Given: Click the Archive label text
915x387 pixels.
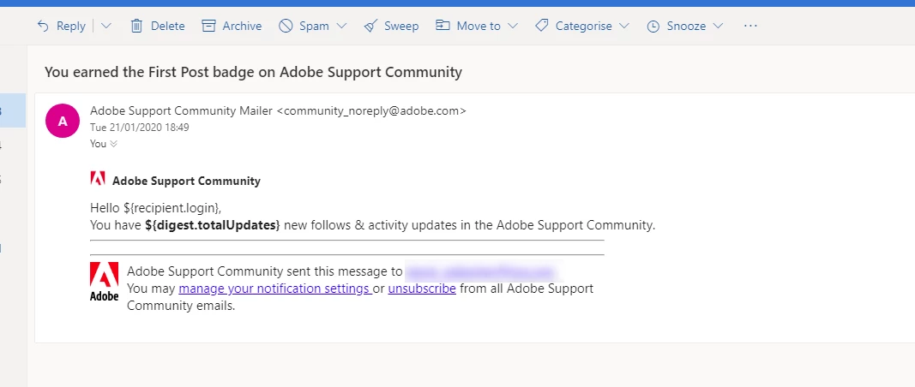Looking at the screenshot, I should (242, 27).
